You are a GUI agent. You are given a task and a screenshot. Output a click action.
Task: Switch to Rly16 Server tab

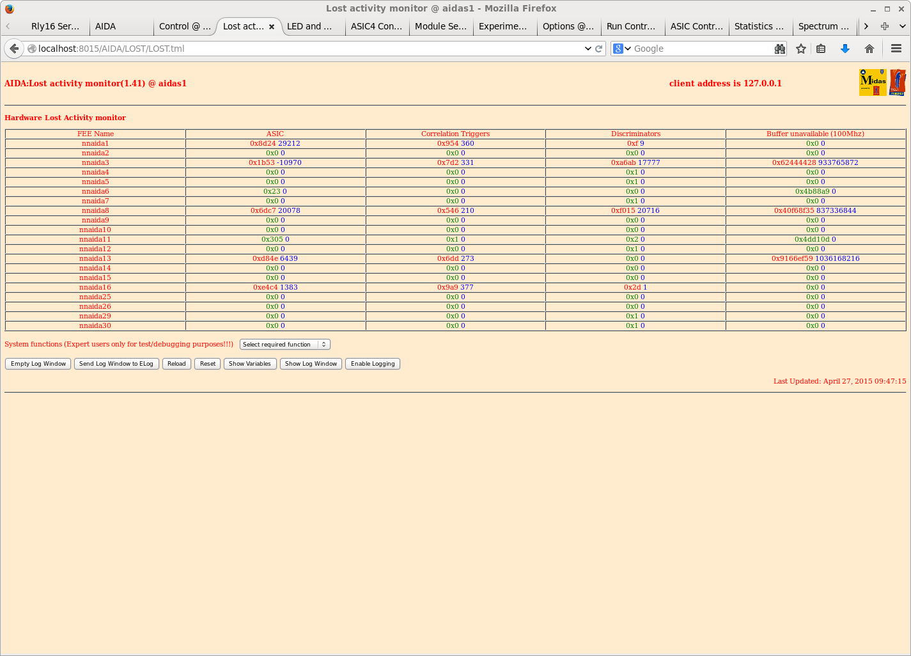tap(56, 26)
